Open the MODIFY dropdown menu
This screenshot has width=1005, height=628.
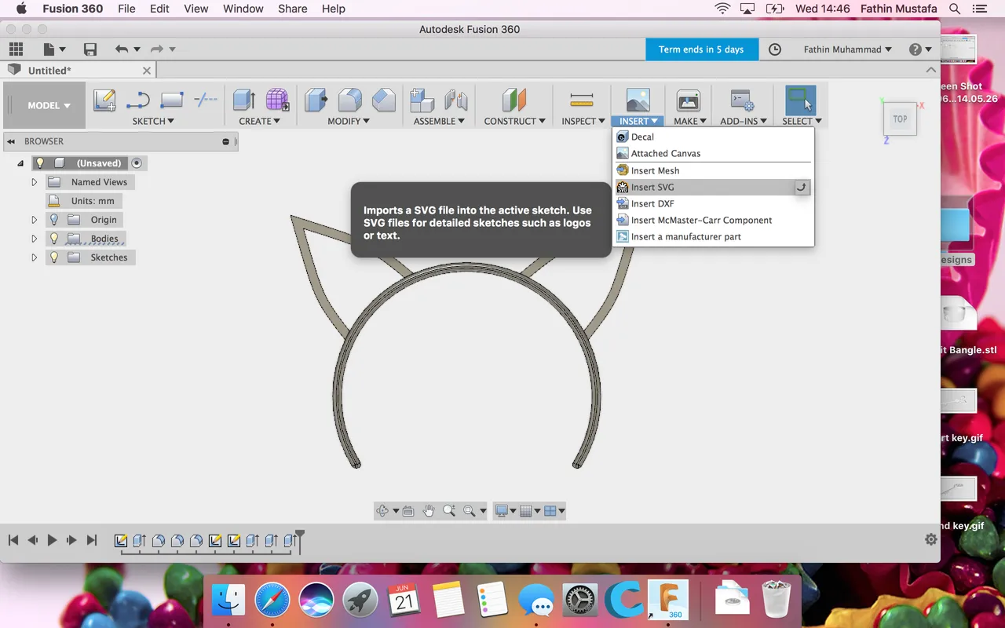tap(349, 121)
